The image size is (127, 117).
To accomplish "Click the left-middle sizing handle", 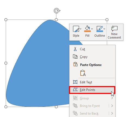I will (x=6, y=63).
